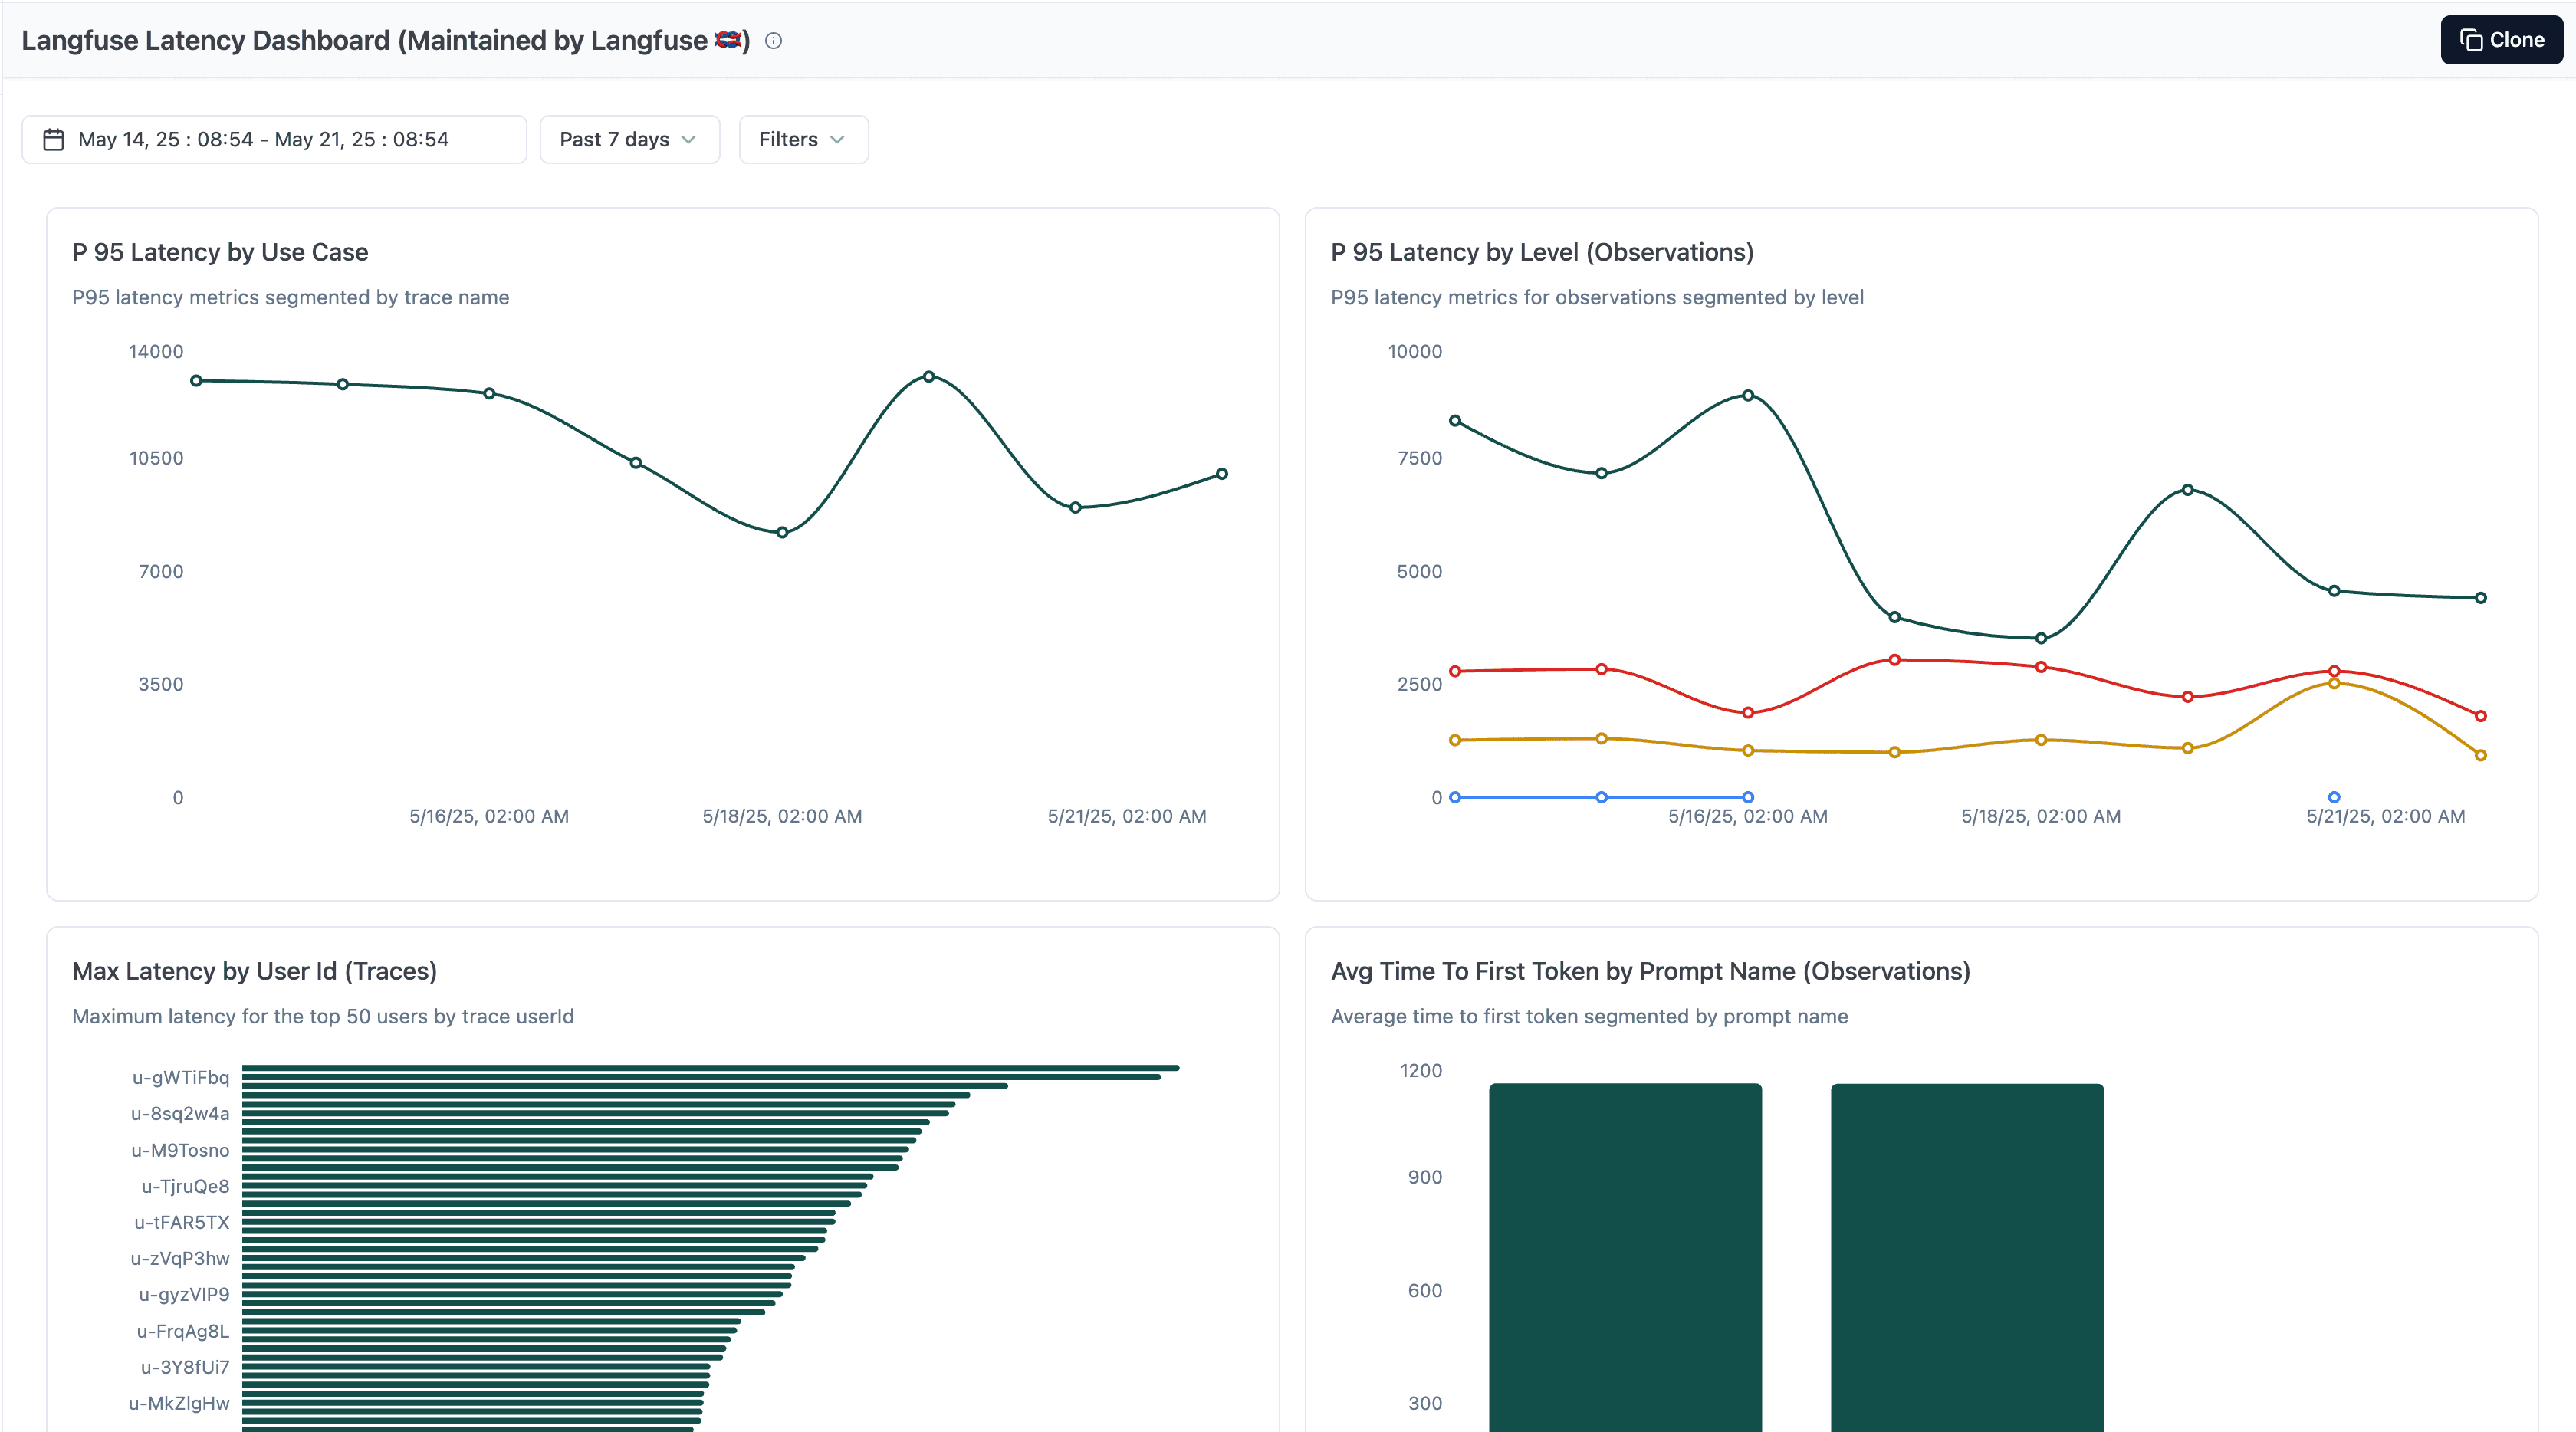Screen dimensions: 2576x1432
Task: Click the copy icon inside Clone button
Action: (x=2470, y=39)
